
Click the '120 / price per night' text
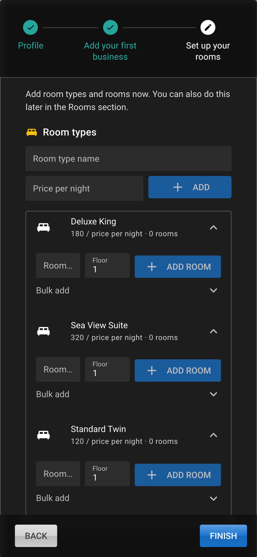pyautogui.click(x=107, y=441)
